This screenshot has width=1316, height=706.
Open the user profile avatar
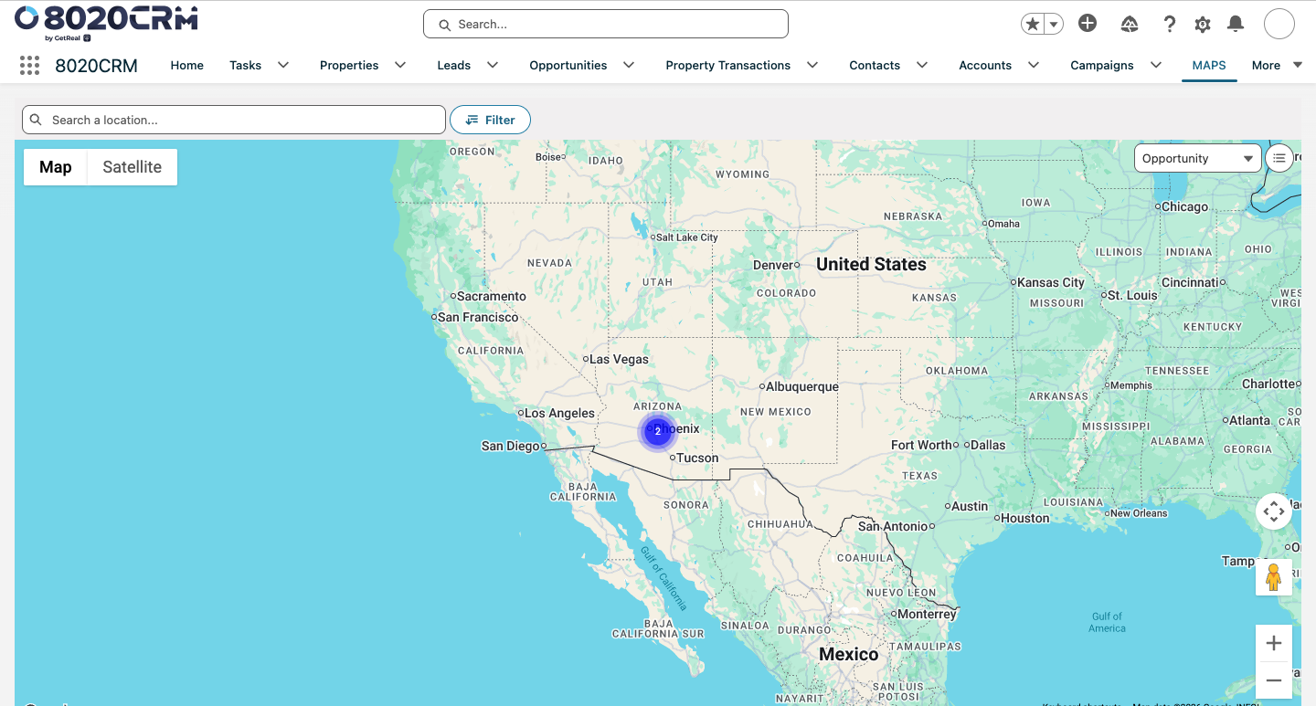click(x=1279, y=24)
